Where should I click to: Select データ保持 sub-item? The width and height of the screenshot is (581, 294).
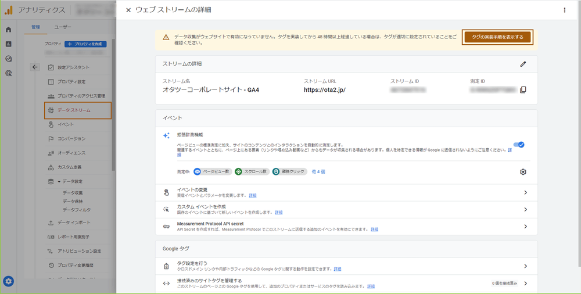[x=73, y=201]
